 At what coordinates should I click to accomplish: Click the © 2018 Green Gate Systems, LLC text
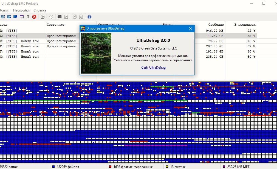pos(153,48)
